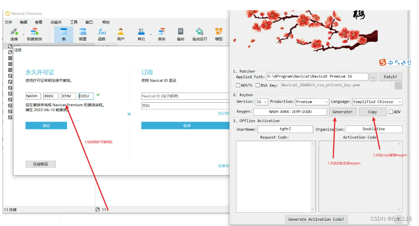
Task: Browse applied path with the '..' button
Action: [x=373, y=77]
